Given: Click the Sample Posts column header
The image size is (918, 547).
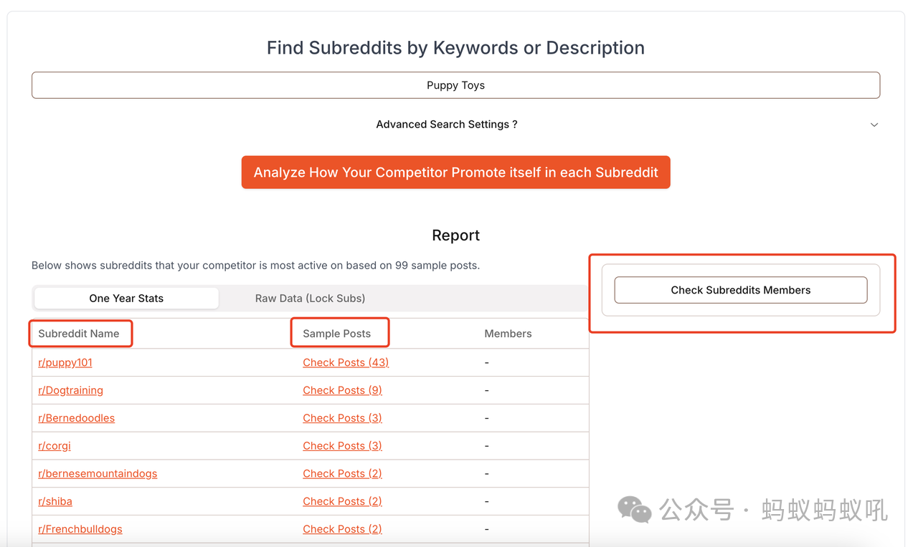Looking at the screenshot, I should coord(337,334).
